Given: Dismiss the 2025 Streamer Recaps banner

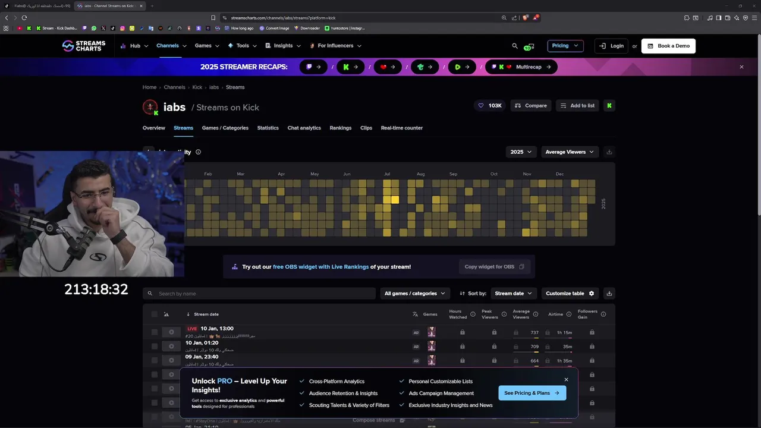Looking at the screenshot, I should (x=741, y=67).
